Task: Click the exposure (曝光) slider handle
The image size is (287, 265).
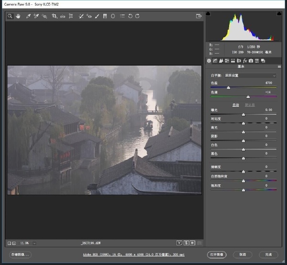Action: pos(243,115)
